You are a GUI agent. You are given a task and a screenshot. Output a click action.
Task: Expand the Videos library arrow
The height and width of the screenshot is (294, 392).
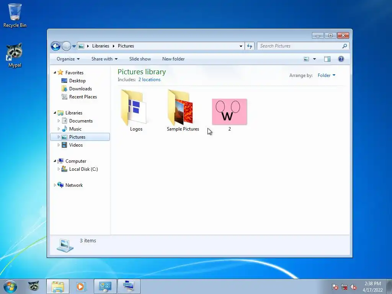(x=59, y=145)
